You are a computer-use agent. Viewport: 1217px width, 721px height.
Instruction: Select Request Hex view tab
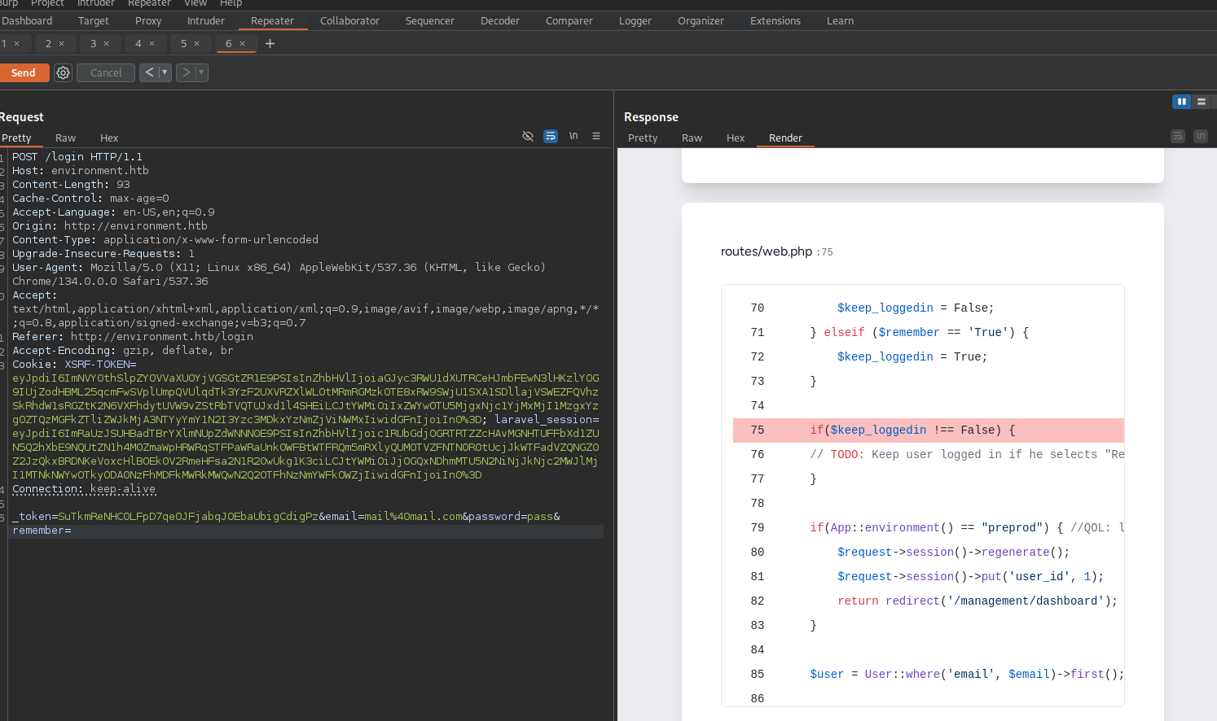click(109, 138)
